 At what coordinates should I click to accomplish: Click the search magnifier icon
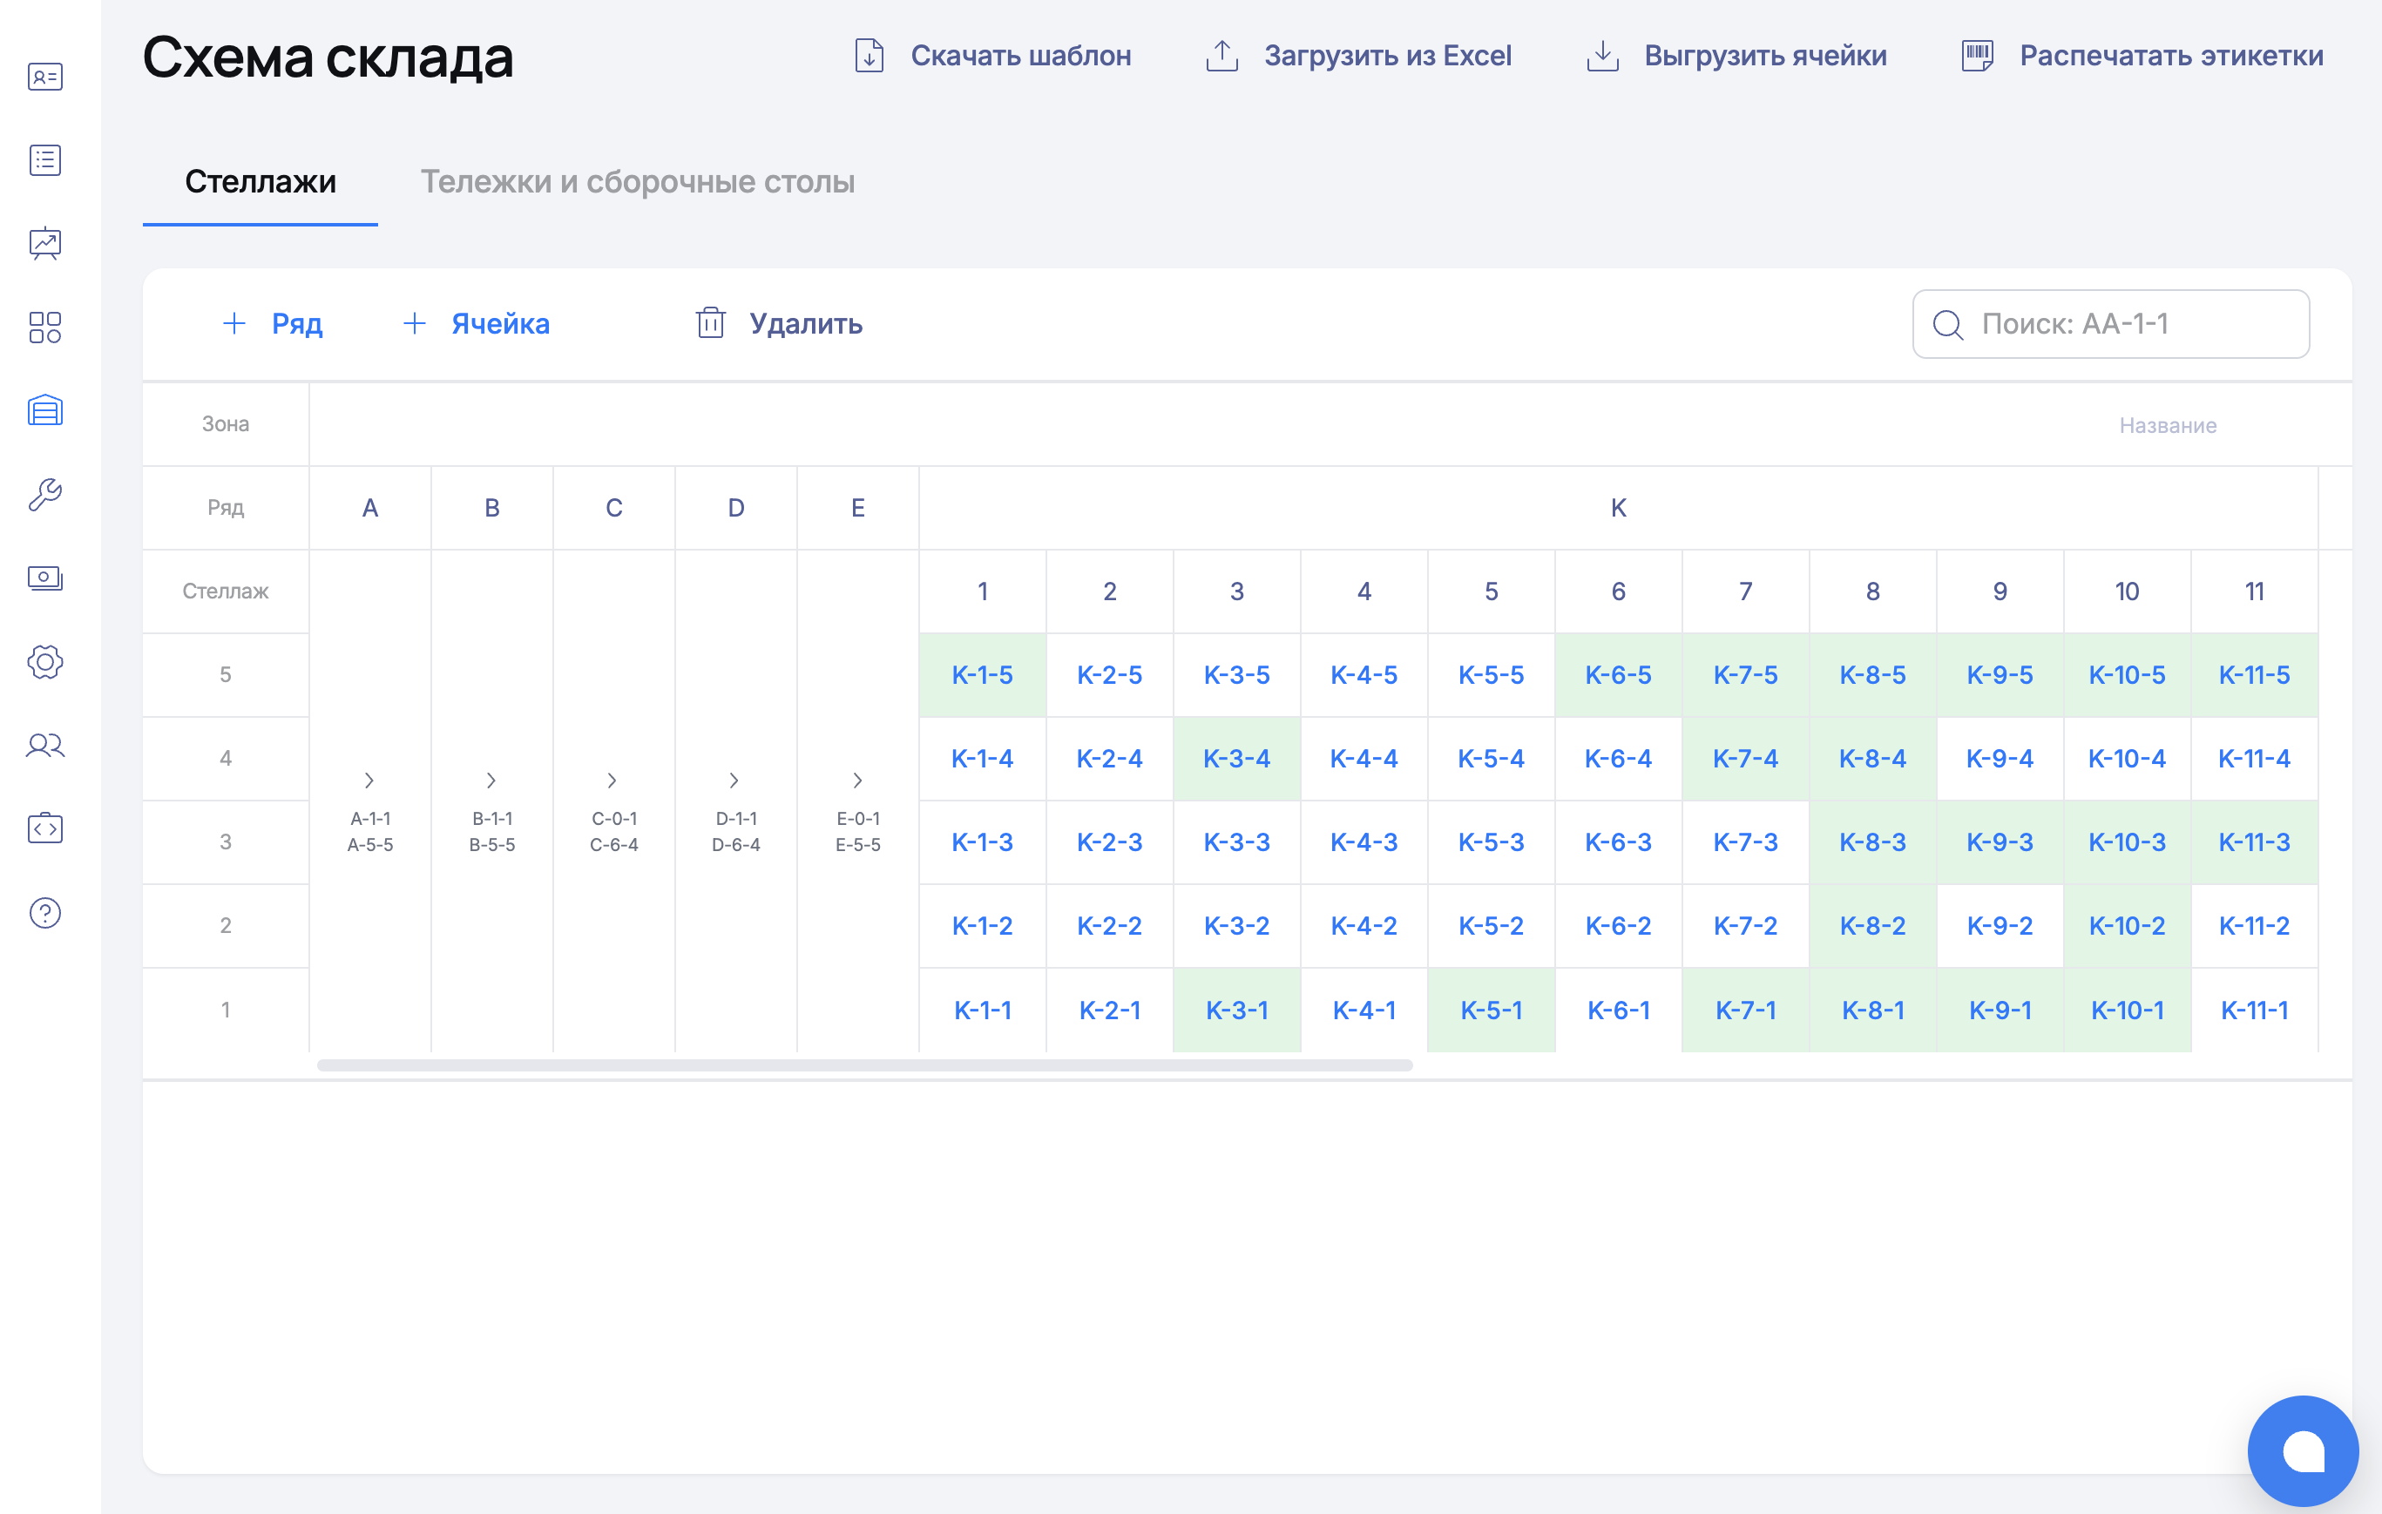click(1948, 324)
